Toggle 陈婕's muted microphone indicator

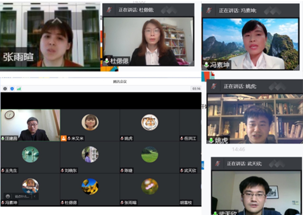122,171
